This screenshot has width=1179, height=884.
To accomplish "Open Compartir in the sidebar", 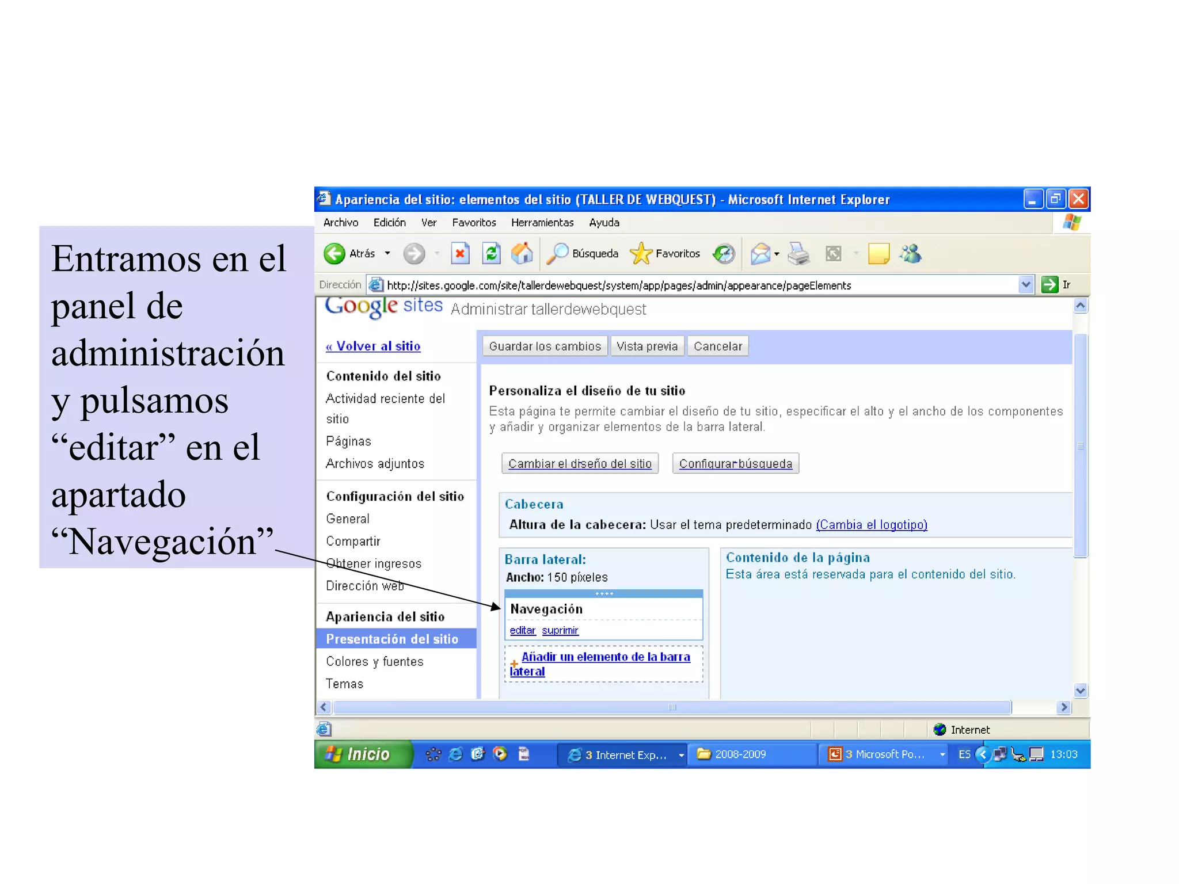I will point(353,542).
